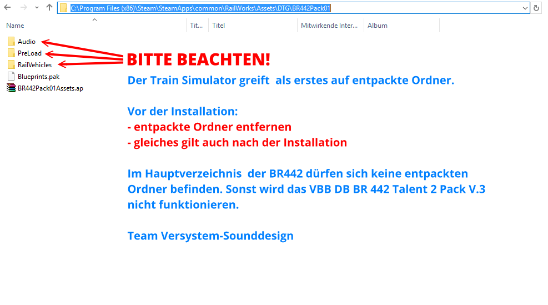The width and height of the screenshot is (548, 305).
Task: Sort by Mitwirkende Inter... column header
Action: pyautogui.click(x=329, y=26)
